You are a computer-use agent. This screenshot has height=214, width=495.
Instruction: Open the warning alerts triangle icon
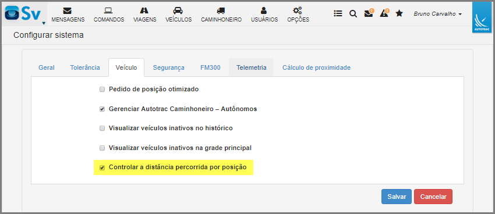[x=384, y=13]
